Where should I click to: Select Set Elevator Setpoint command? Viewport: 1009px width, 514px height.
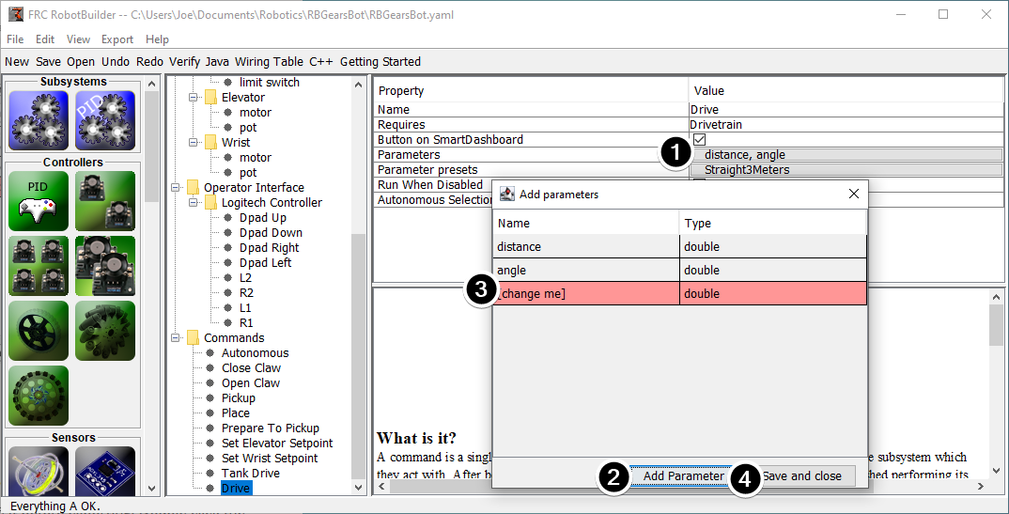pyautogui.click(x=277, y=444)
